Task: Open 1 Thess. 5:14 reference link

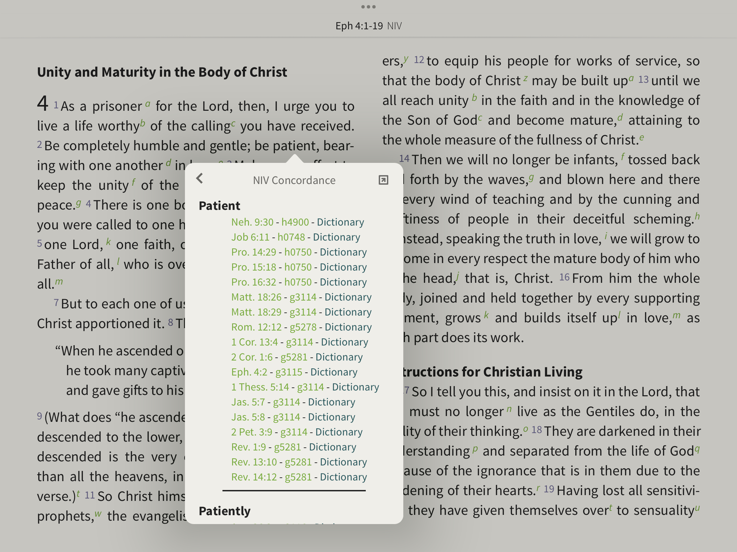Action: [x=260, y=387]
